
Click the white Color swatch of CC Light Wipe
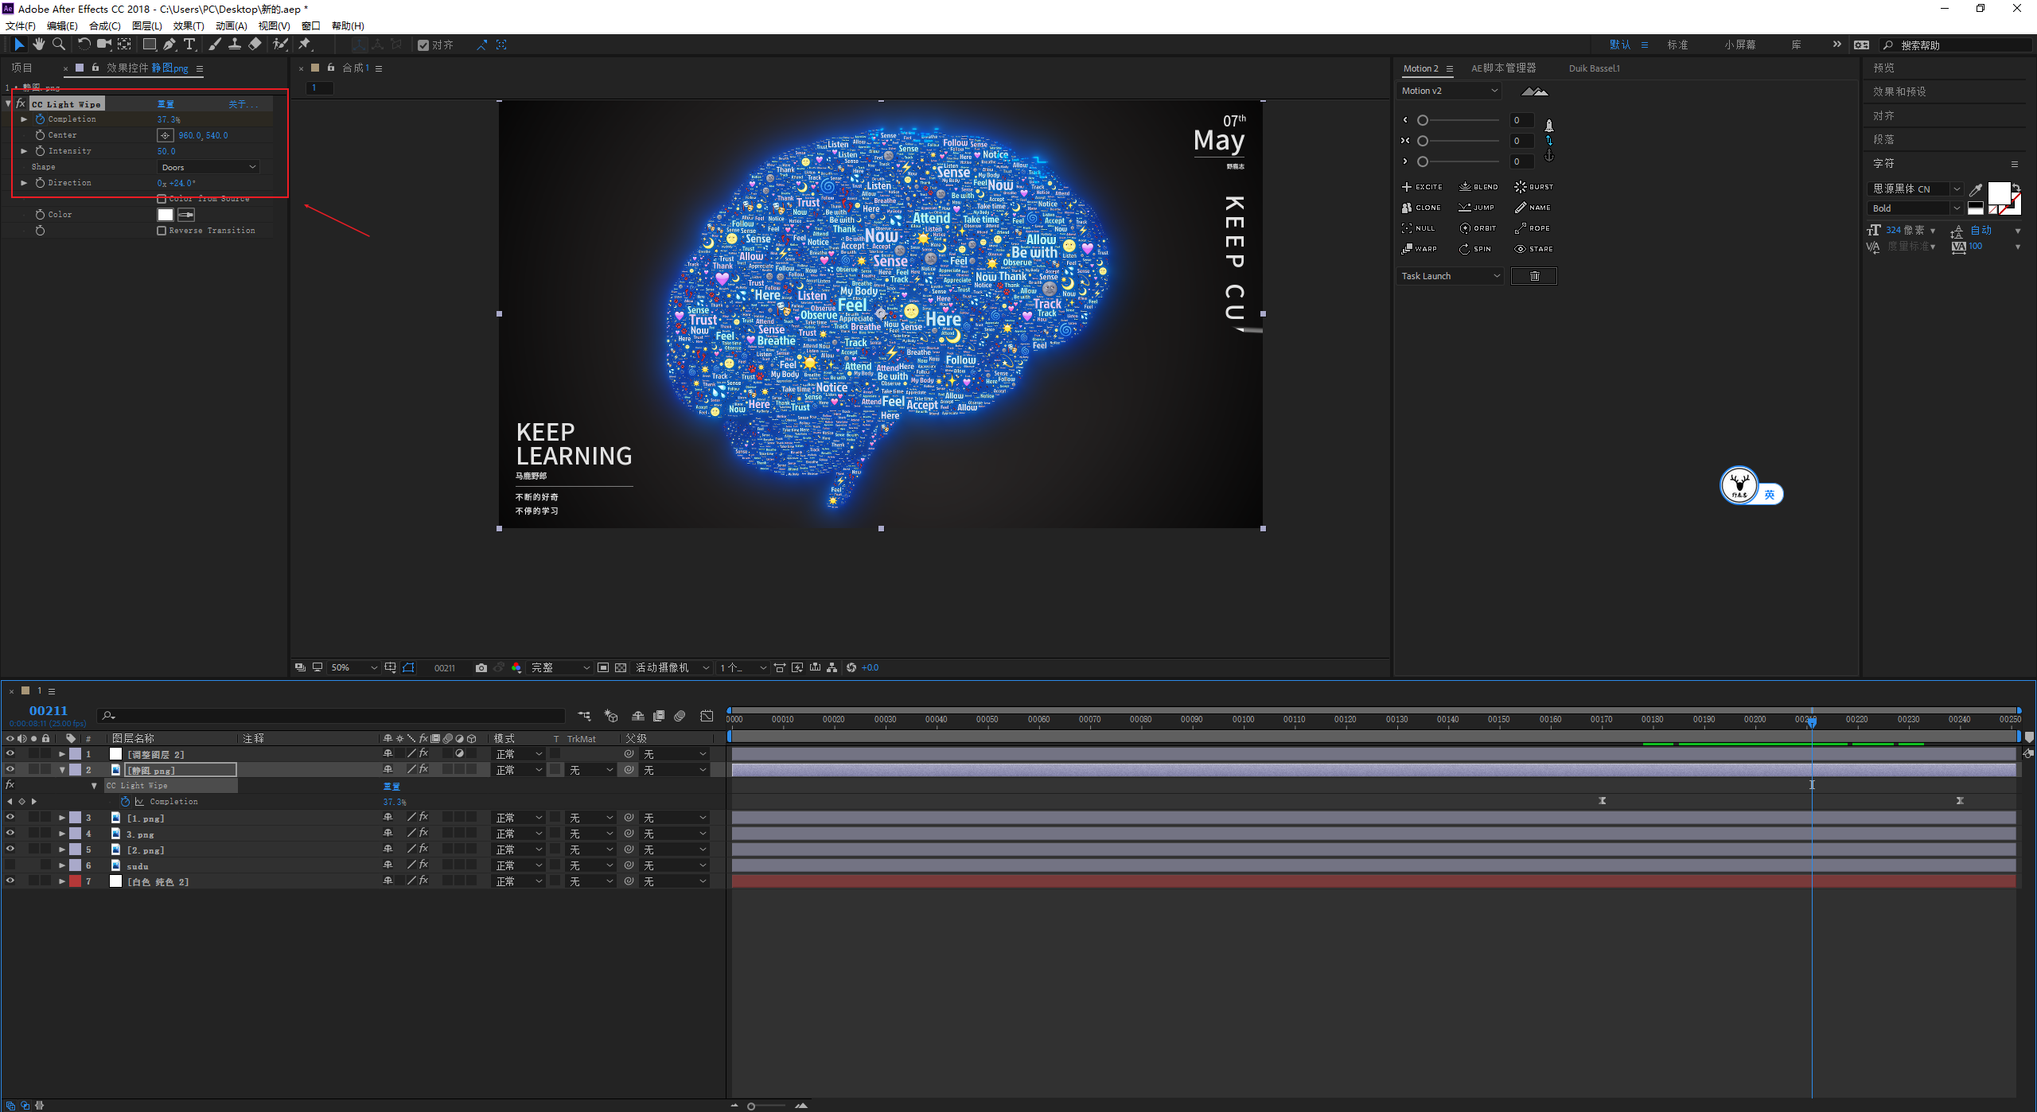click(x=166, y=215)
